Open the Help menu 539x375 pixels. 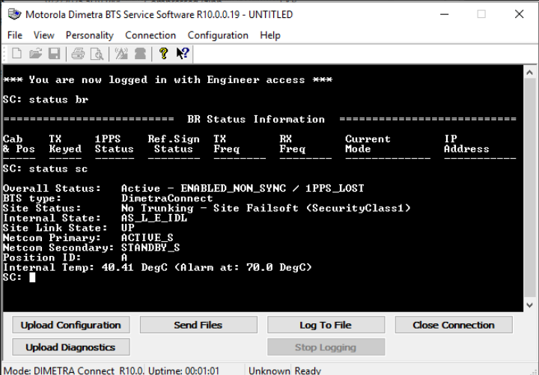[270, 35]
